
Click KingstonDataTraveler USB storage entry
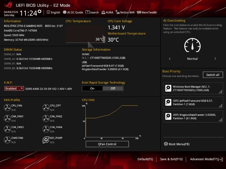105,69
